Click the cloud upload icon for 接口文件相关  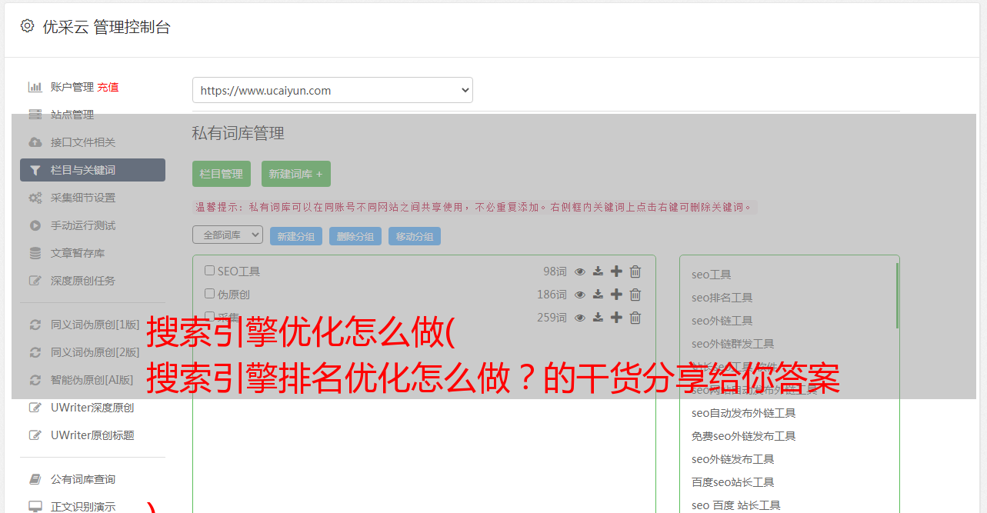[x=35, y=142]
